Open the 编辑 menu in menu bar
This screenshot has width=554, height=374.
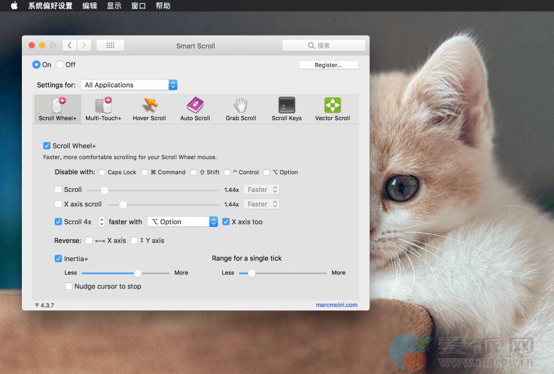(90, 6)
